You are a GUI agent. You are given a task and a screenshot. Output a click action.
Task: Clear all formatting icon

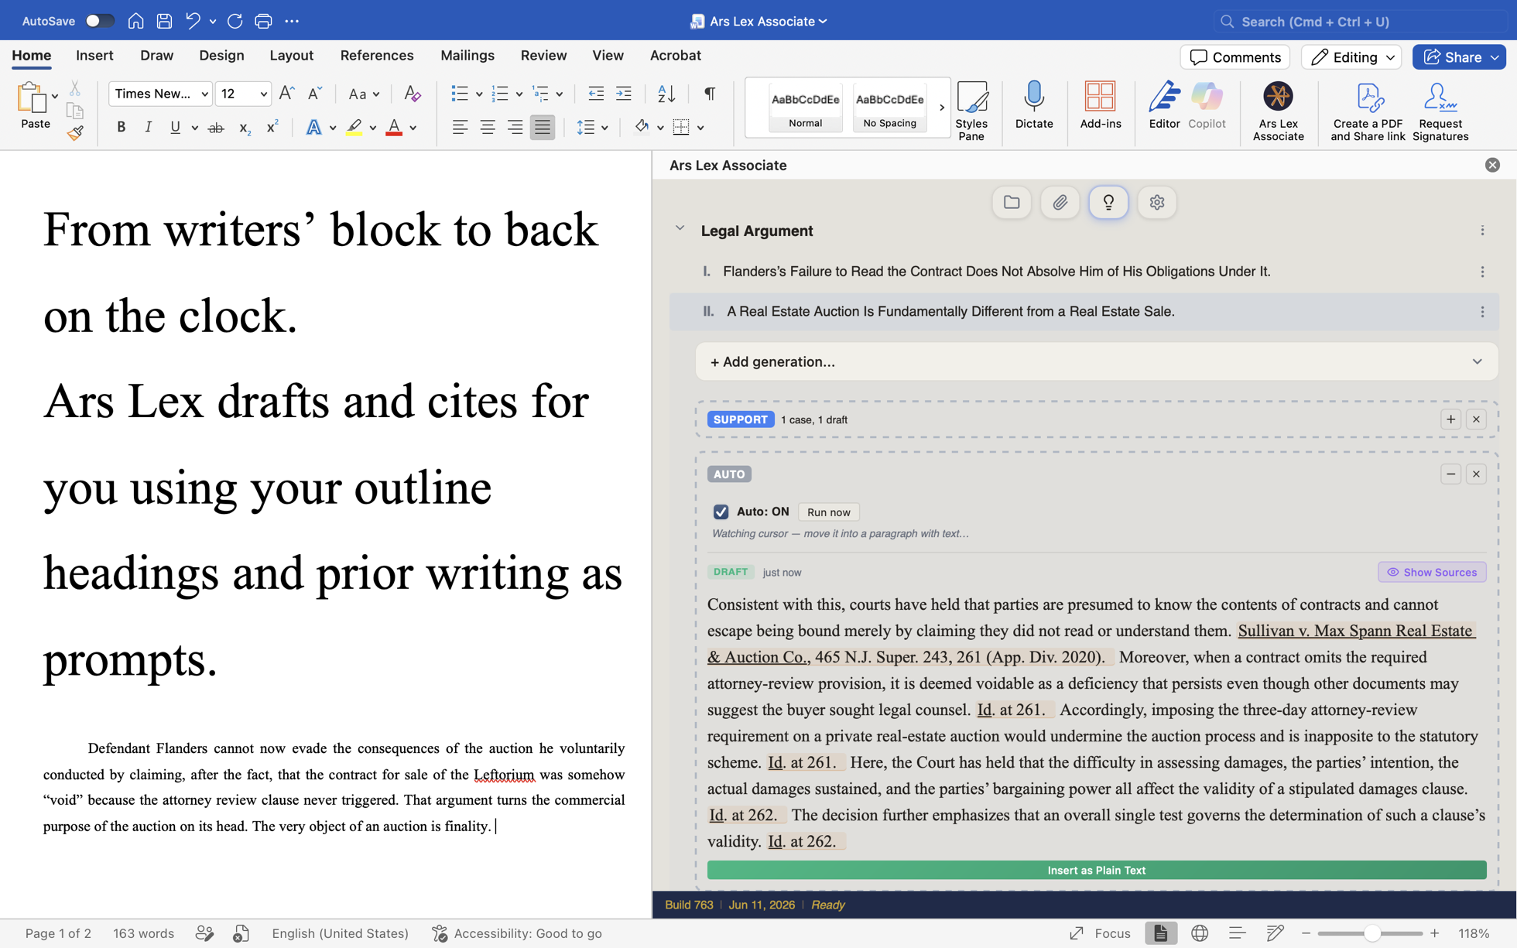coord(413,94)
